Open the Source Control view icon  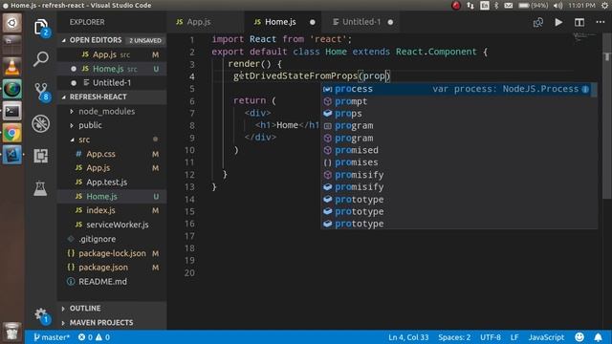(x=40, y=92)
